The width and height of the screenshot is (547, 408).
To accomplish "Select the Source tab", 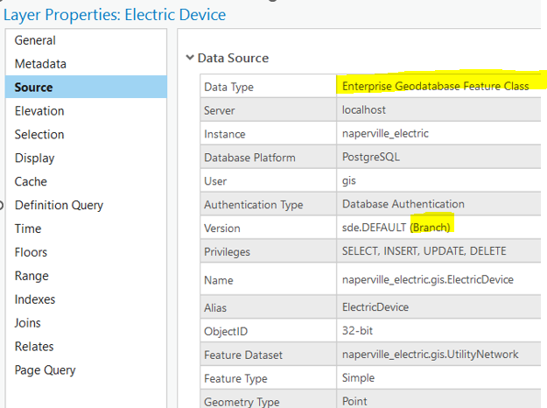I will click(33, 88).
